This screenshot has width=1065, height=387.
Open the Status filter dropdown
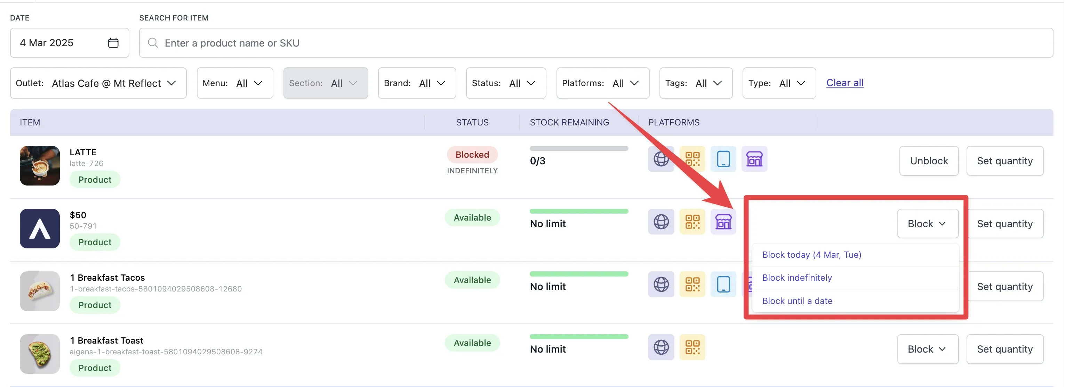(x=506, y=83)
